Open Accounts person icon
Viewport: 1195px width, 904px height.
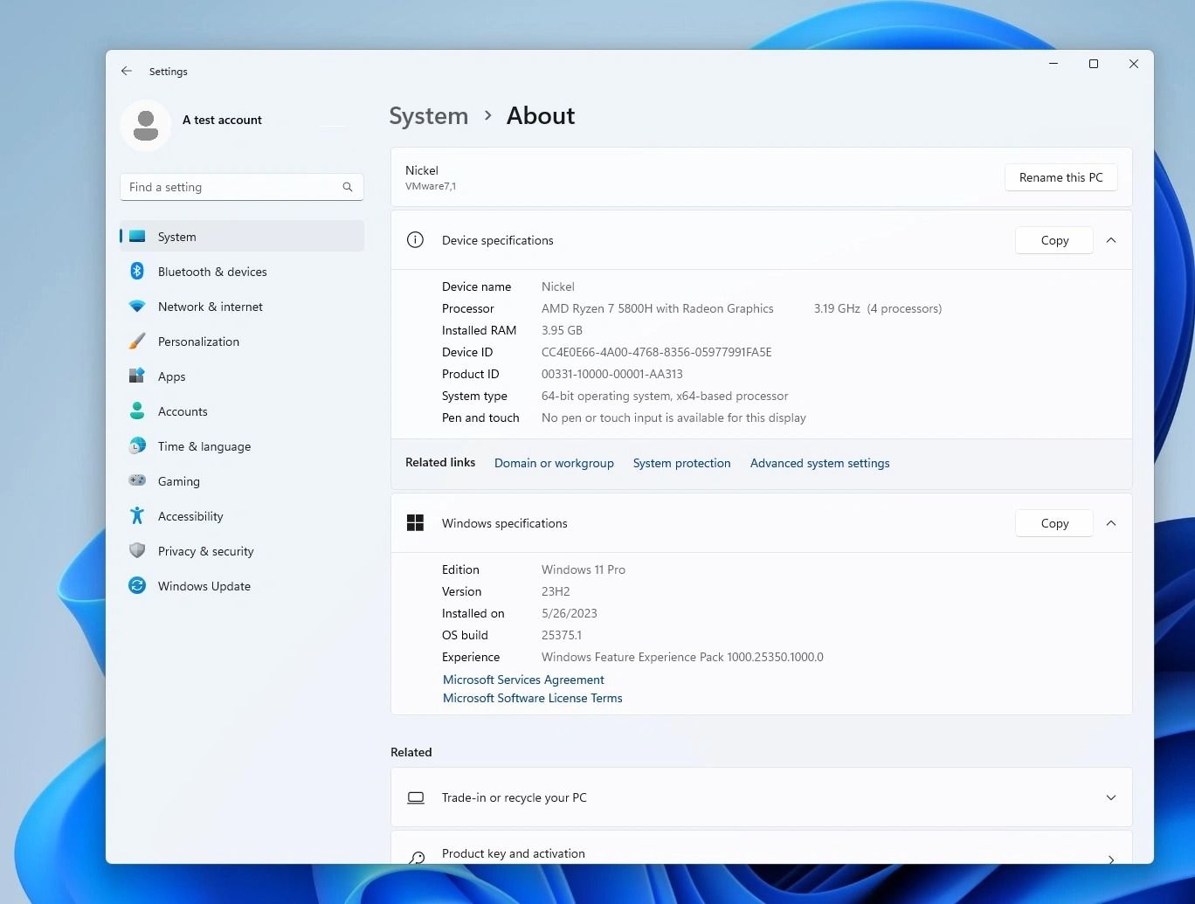click(137, 411)
